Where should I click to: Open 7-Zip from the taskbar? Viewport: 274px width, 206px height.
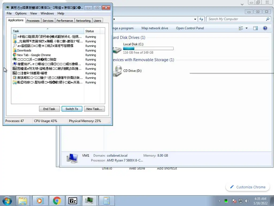coord(73,201)
